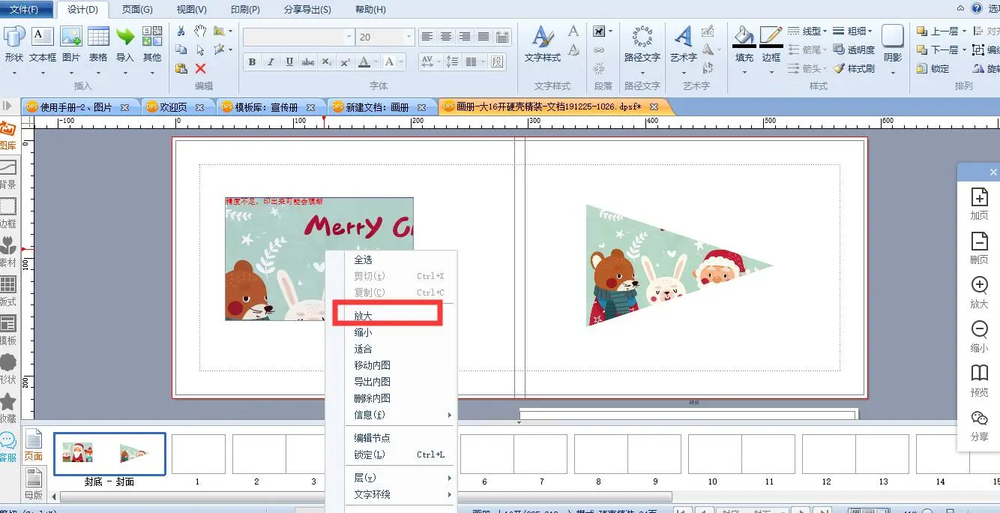Open 收藏 favorites star in left sidebar
Image resolution: width=1000 pixels, height=513 pixels.
[8, 409]
